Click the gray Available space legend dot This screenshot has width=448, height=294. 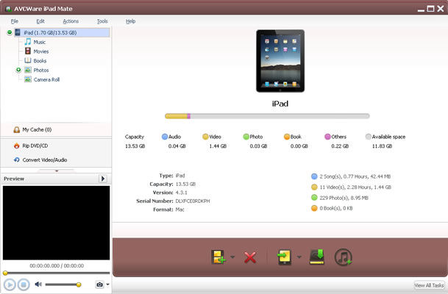tap(369, 137)
